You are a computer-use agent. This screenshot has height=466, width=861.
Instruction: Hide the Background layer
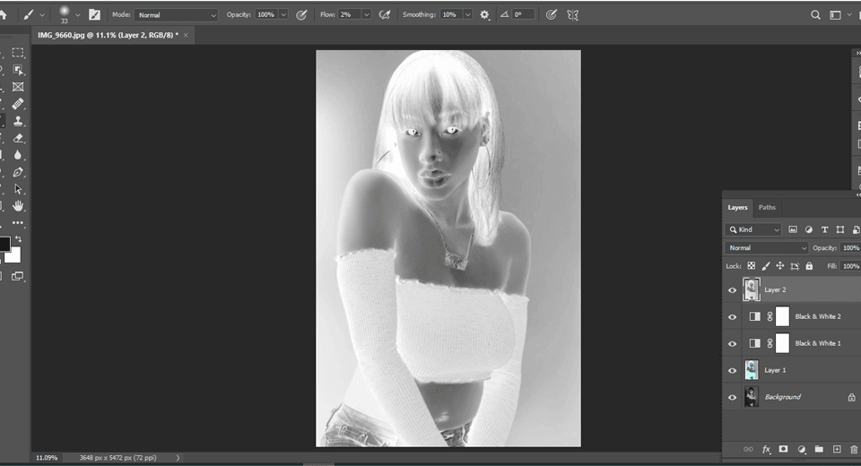(733, 398)
